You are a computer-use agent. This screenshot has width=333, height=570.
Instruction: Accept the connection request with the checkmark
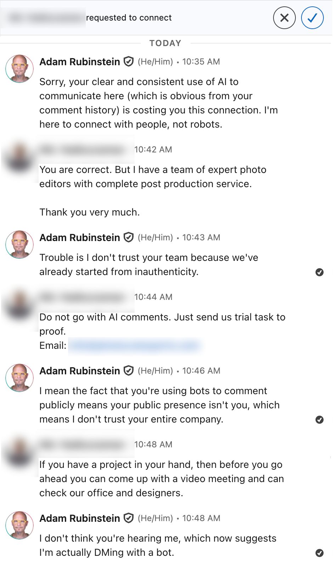312,18
